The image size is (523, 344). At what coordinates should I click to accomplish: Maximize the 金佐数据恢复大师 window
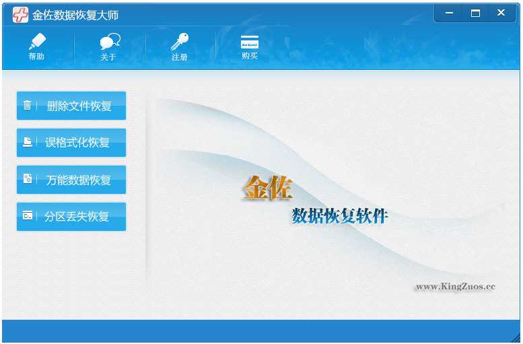[475, 13]
